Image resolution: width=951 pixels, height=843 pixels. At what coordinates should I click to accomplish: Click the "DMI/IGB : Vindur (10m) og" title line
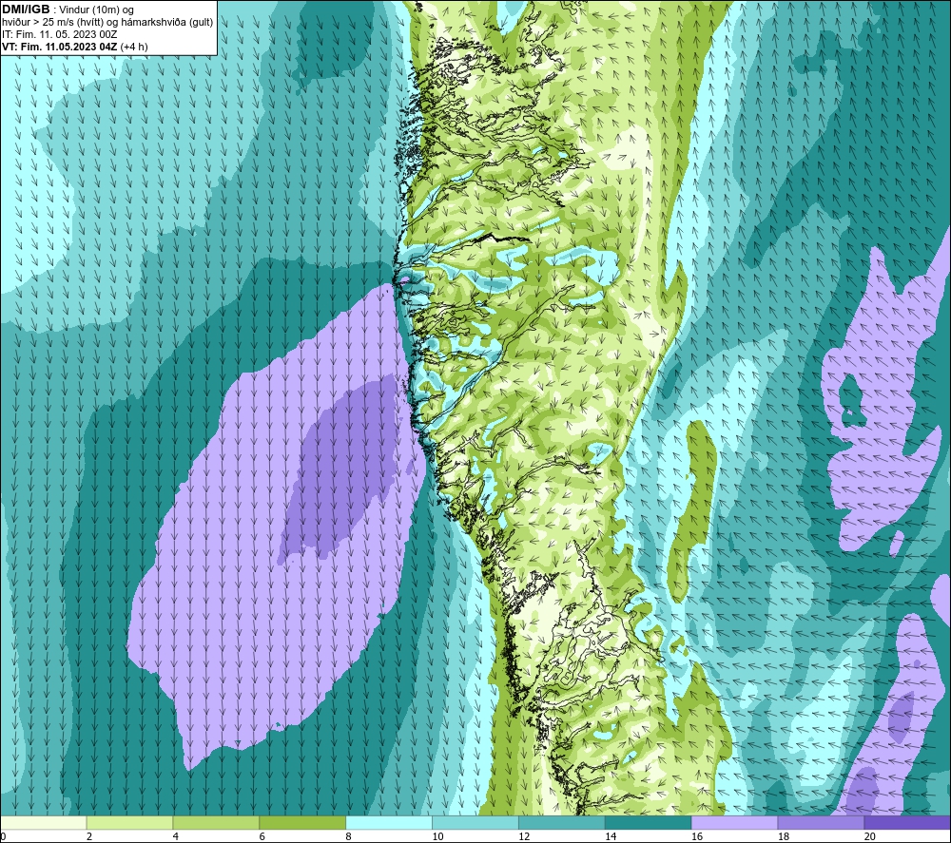[x=68, y=10]
